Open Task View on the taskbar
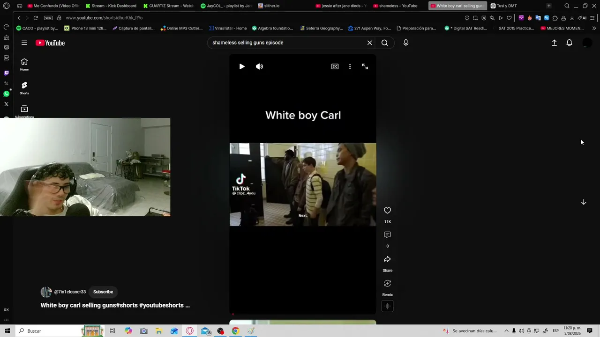 pos(112,331)
